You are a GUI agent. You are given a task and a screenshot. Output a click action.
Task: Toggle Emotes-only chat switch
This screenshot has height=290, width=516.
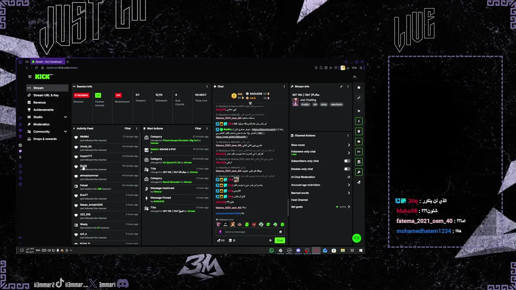tap(347, 169)
